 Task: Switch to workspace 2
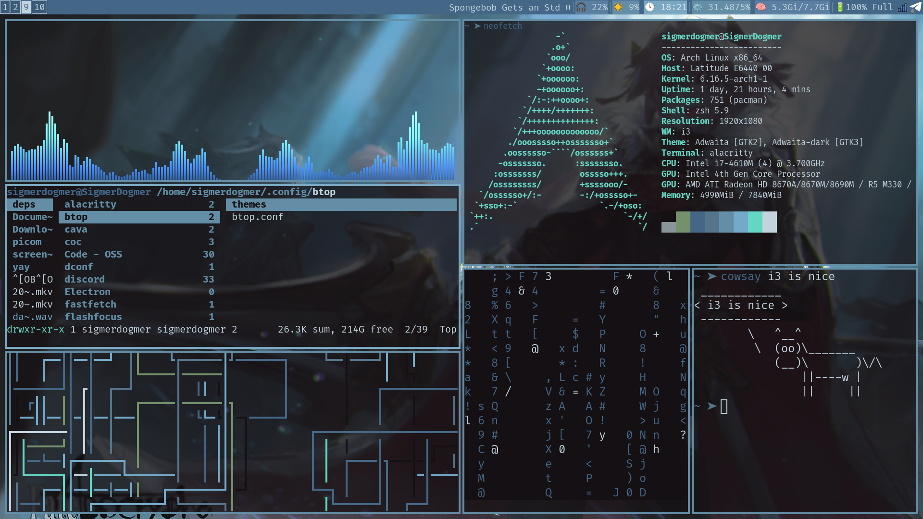[15, 7]
